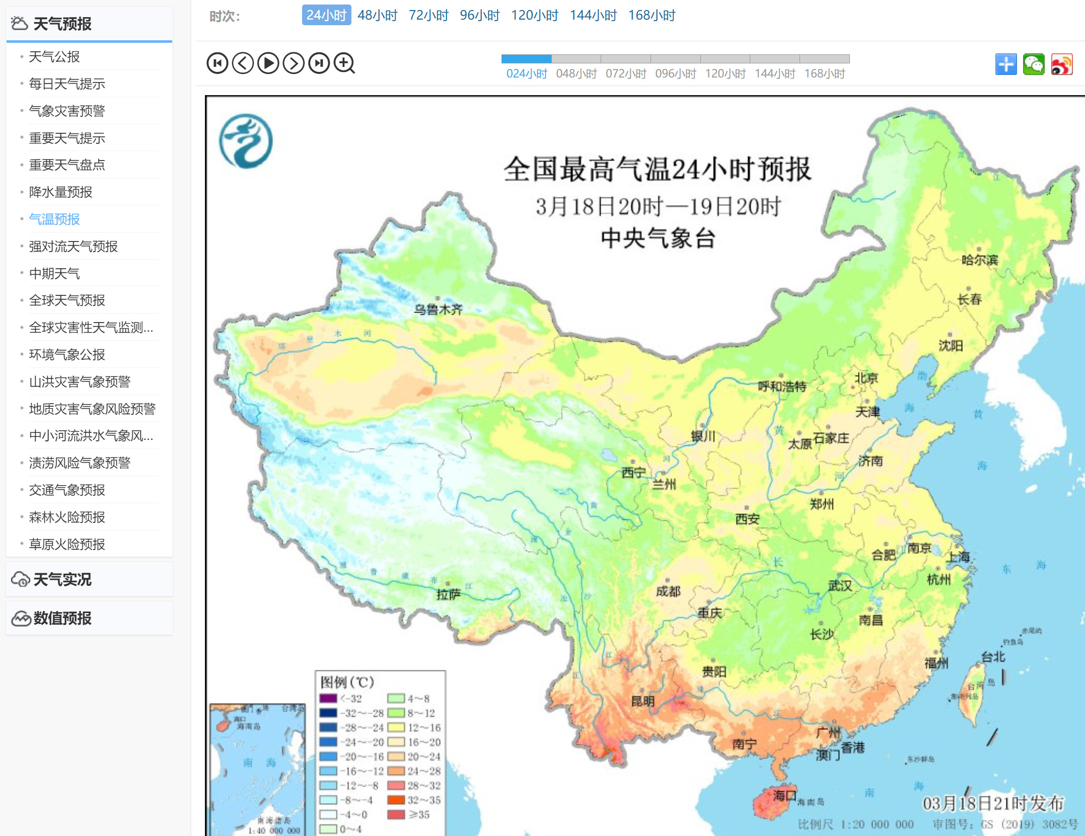Play the temperature forecast animation
1085x836 pixels.
pos(268,63)
